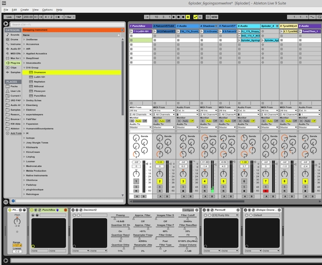This screenshot has width=322, height=265.
Task: Open User Library in the Places list
Action: pos(13,91)
